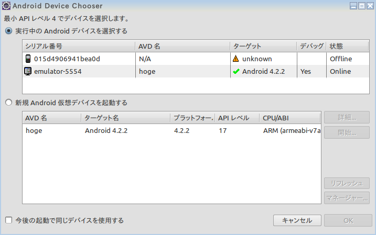Select the emulator-5554 device row
The image size is (376, 235).
196,71
